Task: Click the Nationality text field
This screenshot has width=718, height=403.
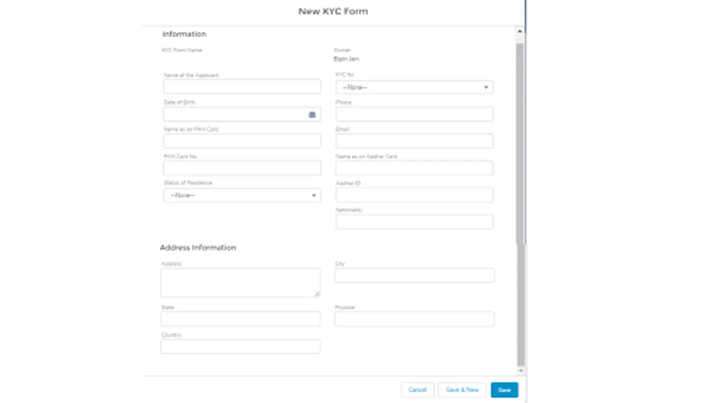Action: tap(414, 222)
